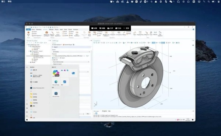This screenshot has height=136, width=221.
Task: Click Clear Sequence in the ribbon
Action: 160,34
